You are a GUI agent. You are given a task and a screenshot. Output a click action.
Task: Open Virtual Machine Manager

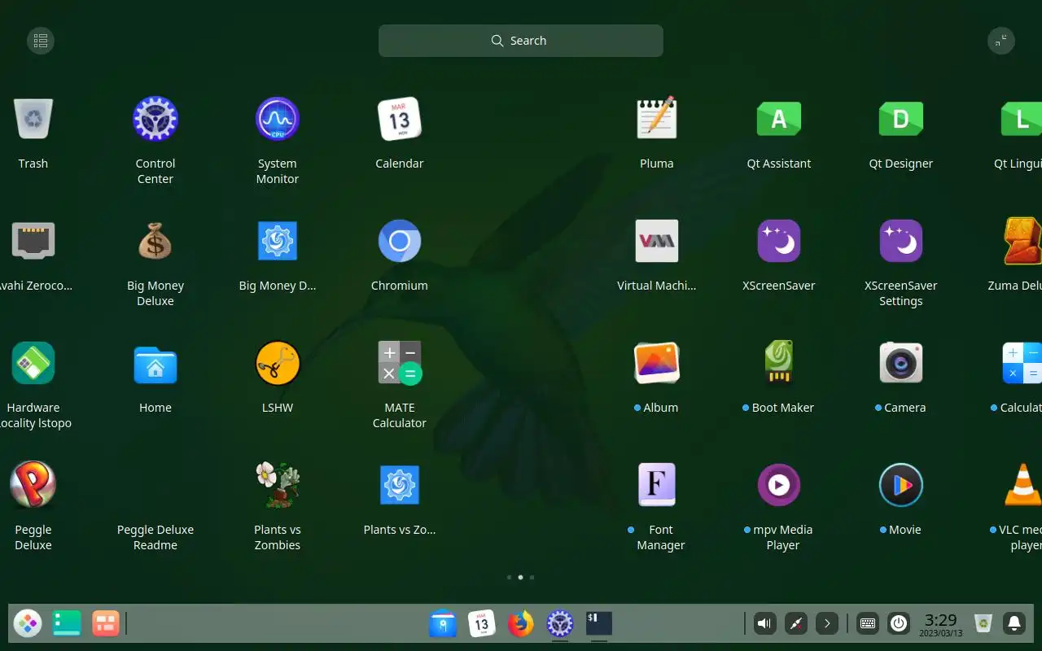click(x=657, y=241)
